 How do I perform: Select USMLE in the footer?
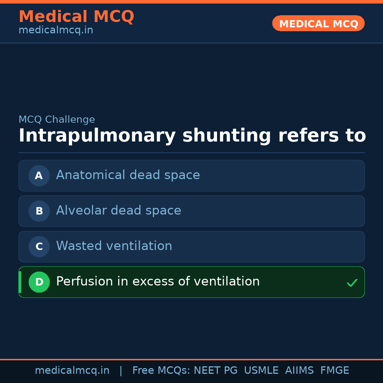[261, 371]
